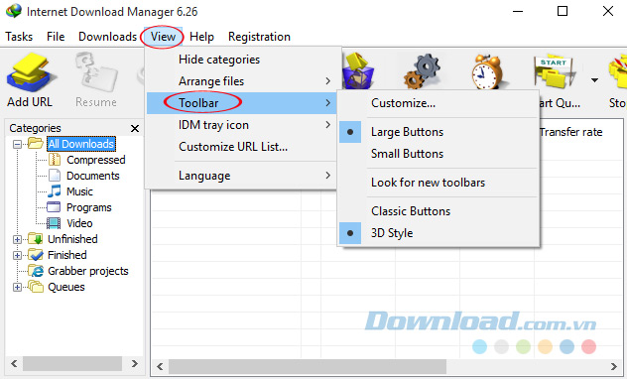Screen dimensions: 627x379
Task: Click the Delete Completed recycle bin icon
Action: (358, 70)
